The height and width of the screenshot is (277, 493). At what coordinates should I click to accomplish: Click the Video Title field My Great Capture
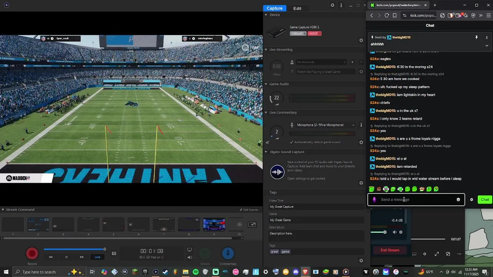pos(317,207)
